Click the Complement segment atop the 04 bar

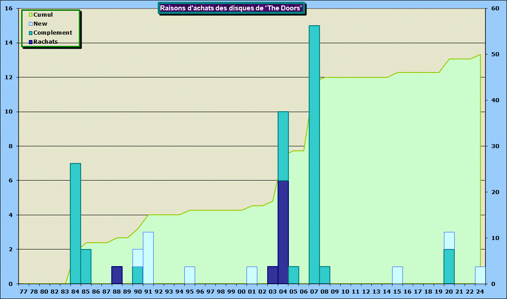[283, 146]
